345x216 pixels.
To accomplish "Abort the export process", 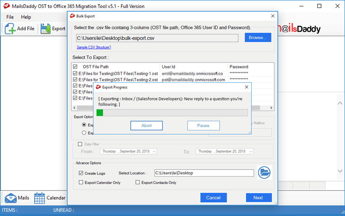I will click(x=147, y=125).
